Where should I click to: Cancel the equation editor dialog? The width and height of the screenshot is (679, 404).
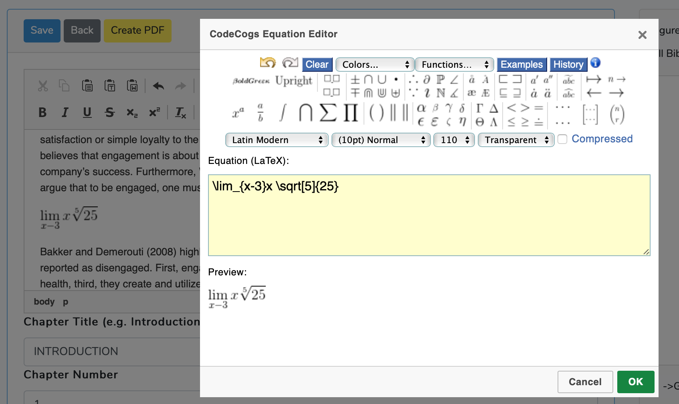click(585, 382)
